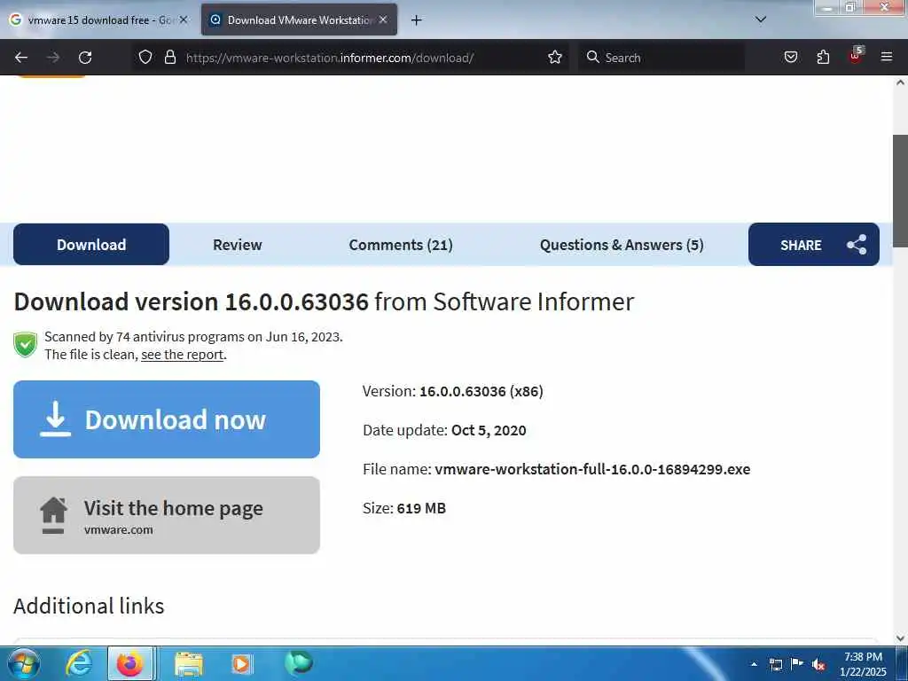Click the Download now button
The height and width of the screenshot is (681, 908).
tap(167, 419)
